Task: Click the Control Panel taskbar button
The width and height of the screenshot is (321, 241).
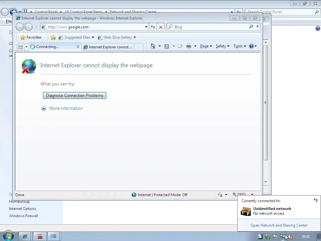Action: (53, 236)
